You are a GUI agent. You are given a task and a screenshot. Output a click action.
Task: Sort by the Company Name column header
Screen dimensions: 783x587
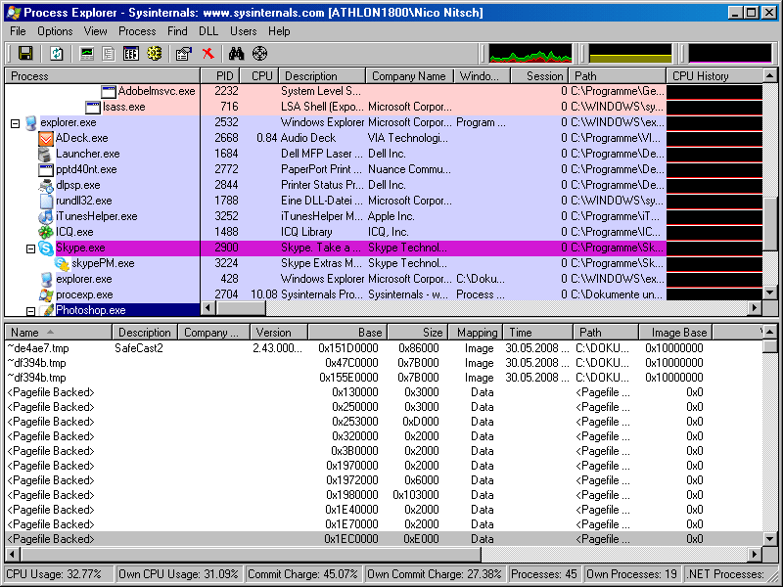pos(409,76)
